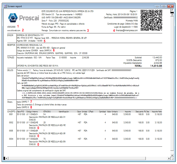The width and height of the screenshot is (177, 164).
Task: Maximize the Screen report window
Action: point(164,6)
